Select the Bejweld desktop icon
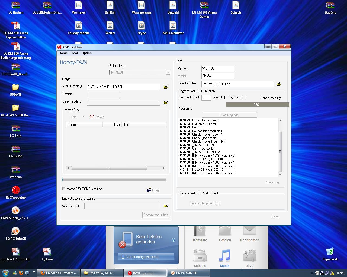Image resolution: width=347 pixels, height=277 pixels. pyautogui.click(x=173, y=8)
